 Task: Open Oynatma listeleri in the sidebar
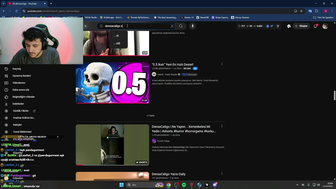[x=22, y=76]
